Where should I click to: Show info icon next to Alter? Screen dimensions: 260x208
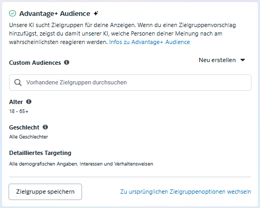coord(29,102)
